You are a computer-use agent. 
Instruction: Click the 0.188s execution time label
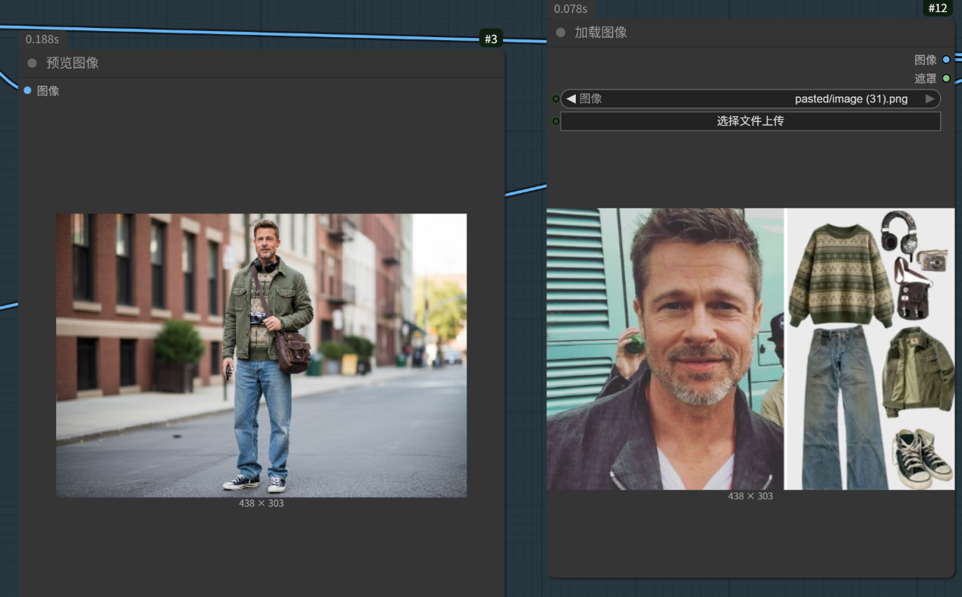(x=42, y=39)
